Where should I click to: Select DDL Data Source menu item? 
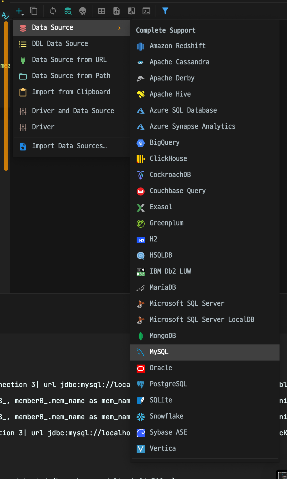point(71,44)
